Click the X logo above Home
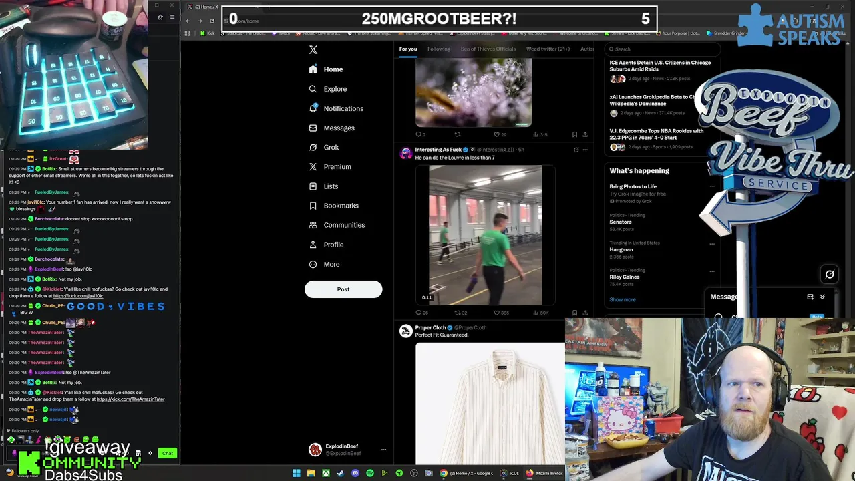This screenshot has height=481, width=855. click(313, 50)
